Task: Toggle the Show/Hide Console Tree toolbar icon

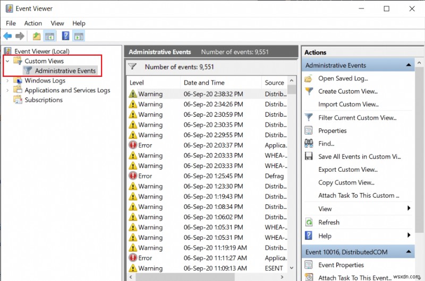Action: pyautogui.click(x=49, y=36)
